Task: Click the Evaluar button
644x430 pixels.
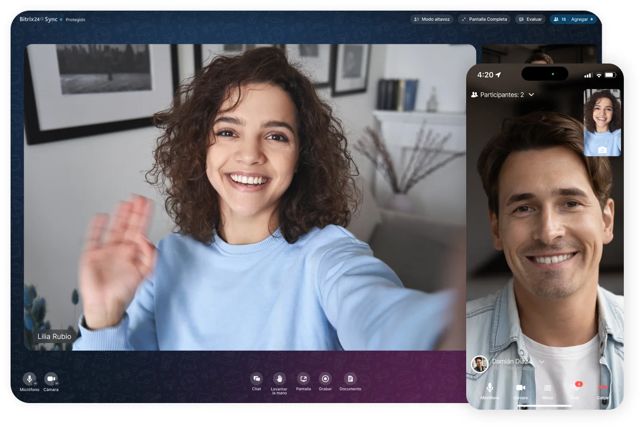Action: point(530,19)
